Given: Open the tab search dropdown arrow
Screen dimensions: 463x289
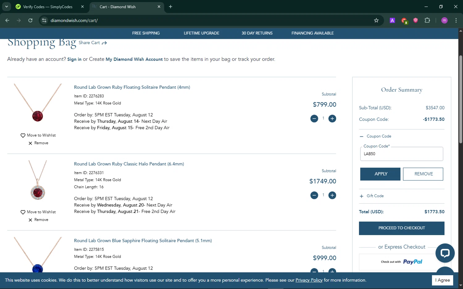Looking at the screenshot, I should click(x=6, y=6).
